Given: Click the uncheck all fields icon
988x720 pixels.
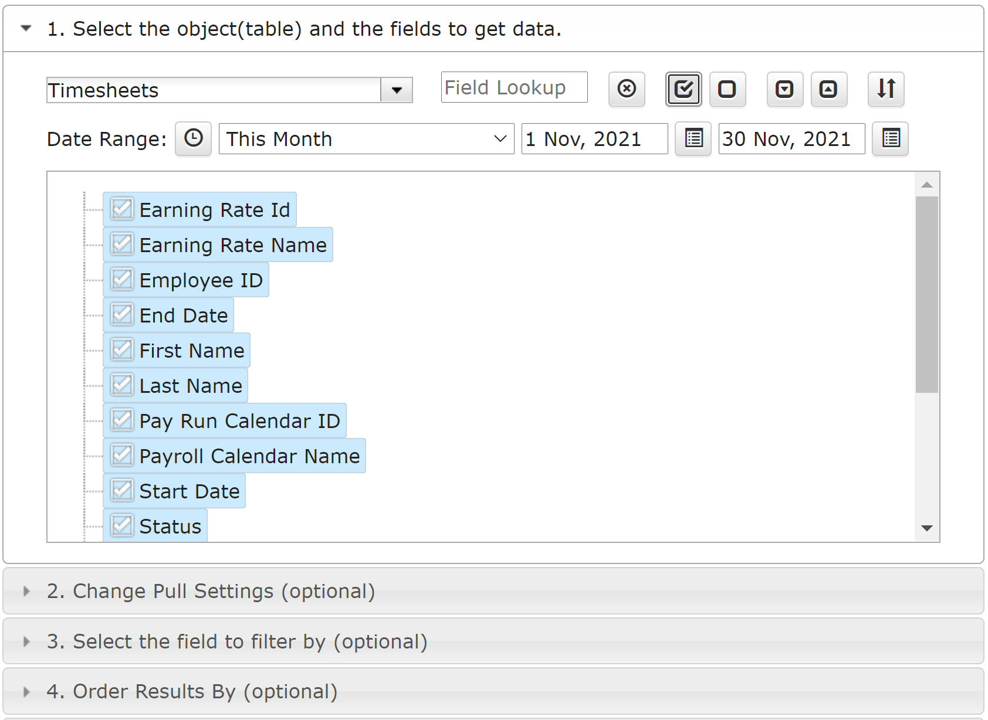Looking at the screenshot, I should [x=728, y=89].
